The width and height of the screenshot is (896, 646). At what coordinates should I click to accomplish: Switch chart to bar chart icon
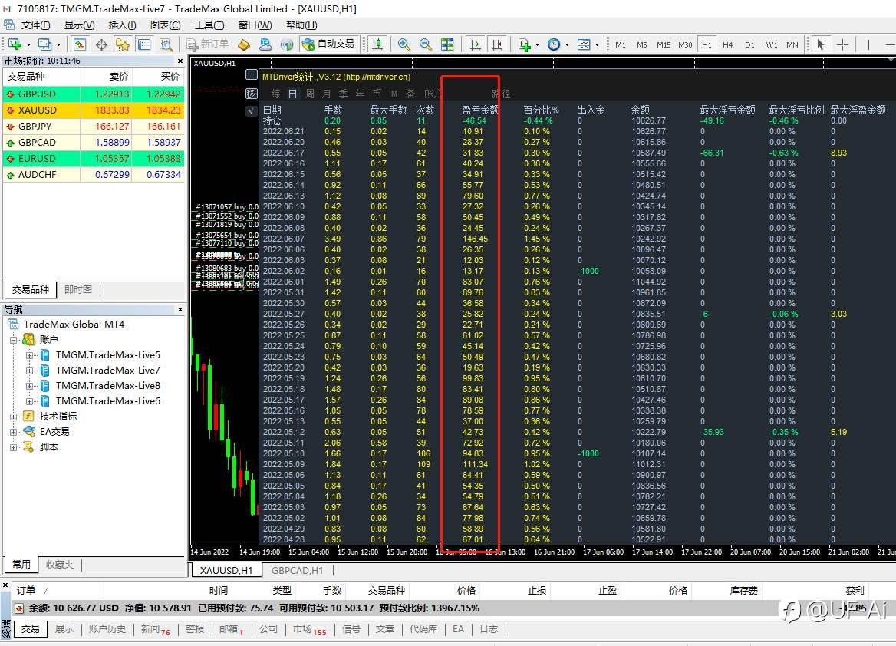click(x=377, y=44)
